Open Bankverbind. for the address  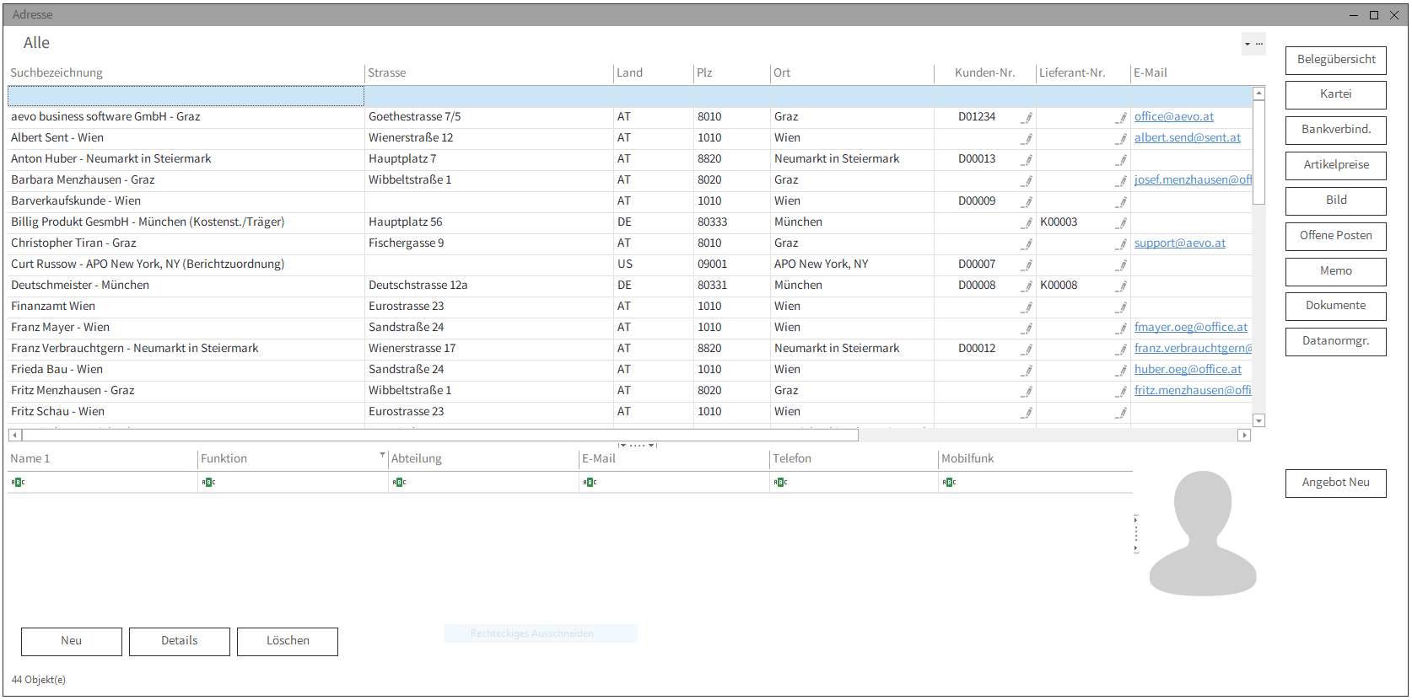pos(1336,130)
